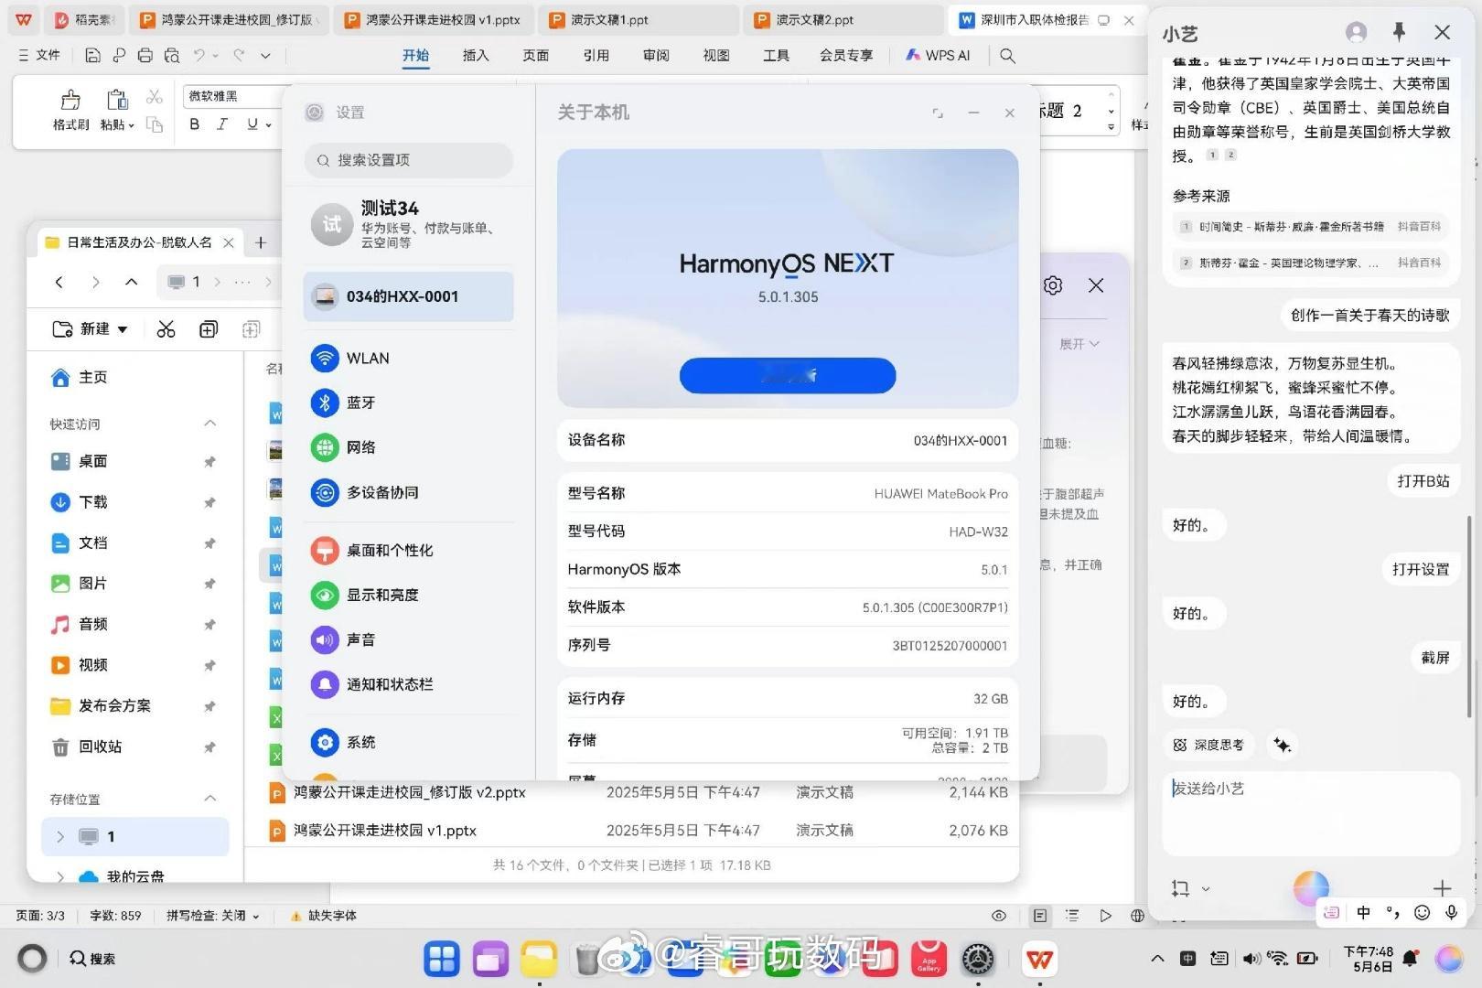
Task: Toggle the pin next to 下载
Action: [209, 502]
